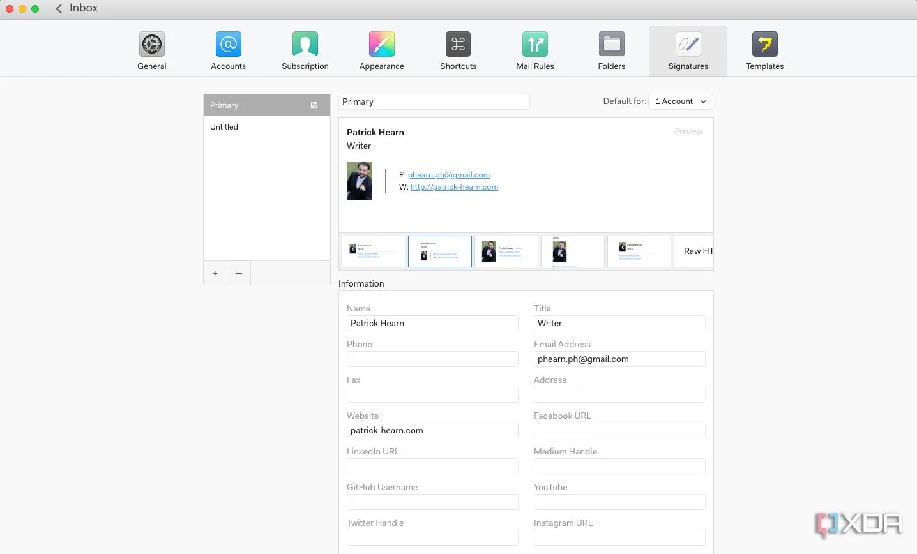917x554 pixels.
Task: Click the http://patrick-hearn.com link in preview
Action: click(x=454, y=187)
